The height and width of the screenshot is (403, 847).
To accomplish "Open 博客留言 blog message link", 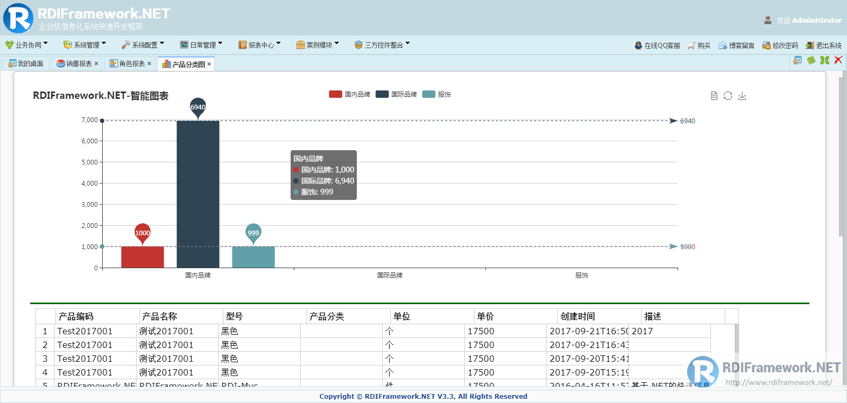I will (736, 45).
